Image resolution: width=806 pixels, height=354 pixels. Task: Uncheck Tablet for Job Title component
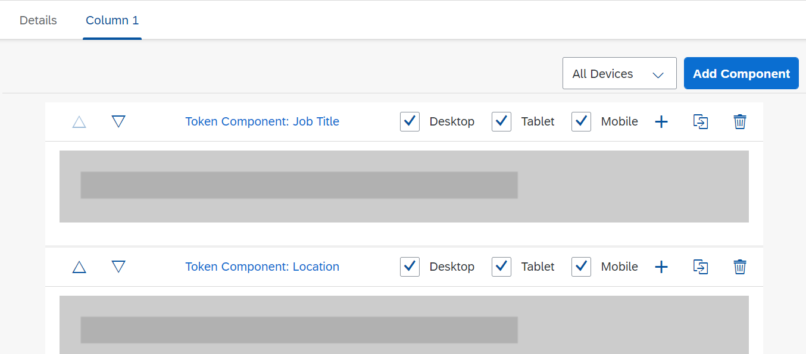pos(502,121)
